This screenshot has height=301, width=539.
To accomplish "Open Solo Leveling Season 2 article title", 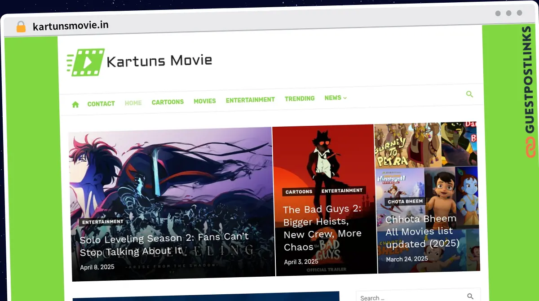I will click(164, 245).
